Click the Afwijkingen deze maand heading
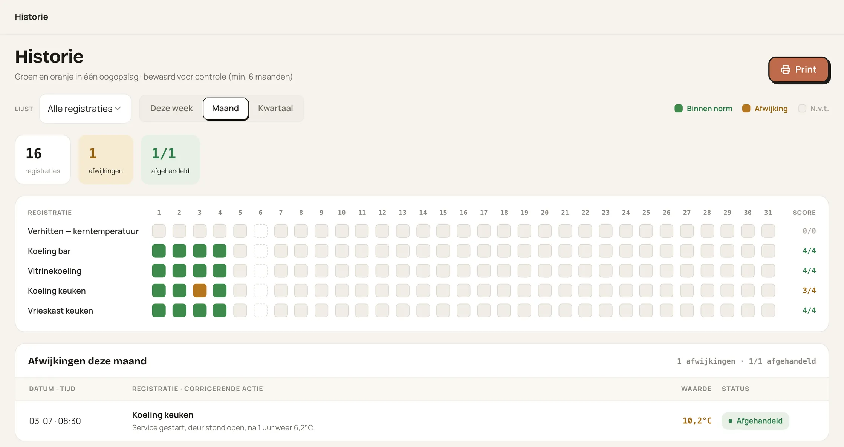Viewport: 844px width, 447px height. click(x=87, y=361)
